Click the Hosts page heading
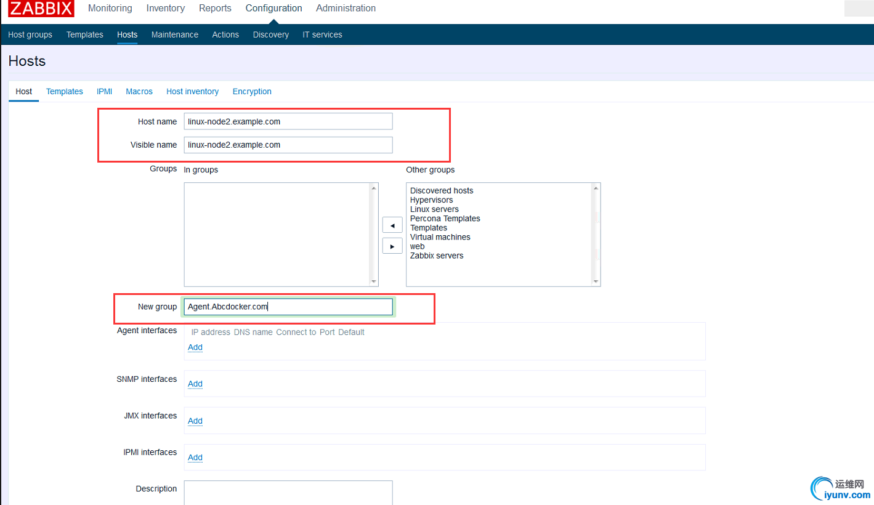 (27, 61)
